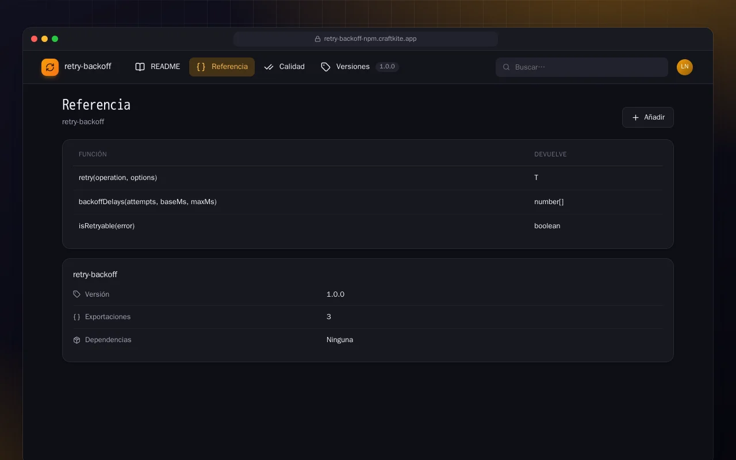Click the number[] return type cell
The image size is (736, 460).
549,202
